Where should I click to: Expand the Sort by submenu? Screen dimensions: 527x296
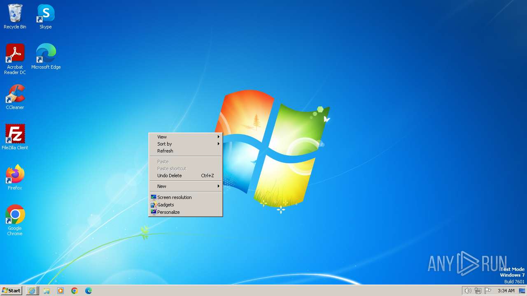tap(186, 144)
